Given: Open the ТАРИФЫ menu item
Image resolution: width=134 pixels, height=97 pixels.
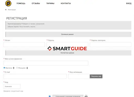Looking at the screenshot, I should (x=50, y=3).
